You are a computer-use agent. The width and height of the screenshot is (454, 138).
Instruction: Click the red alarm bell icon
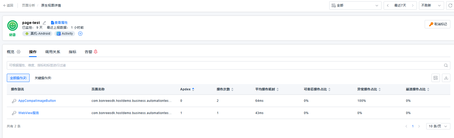pos(95,52)
